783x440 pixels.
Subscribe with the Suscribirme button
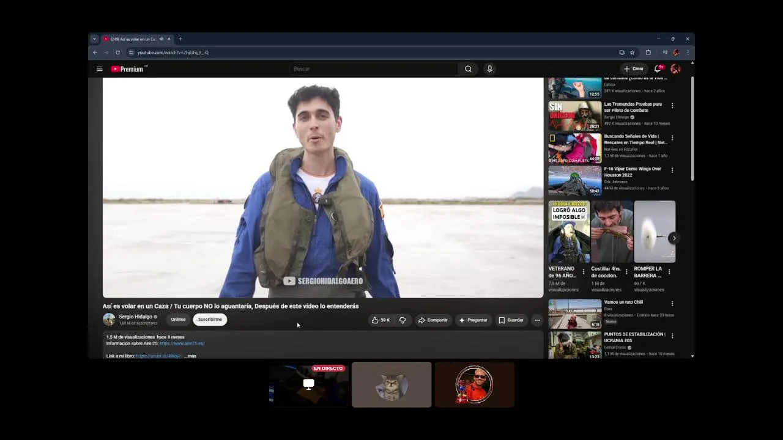click(x=210, y=320)
